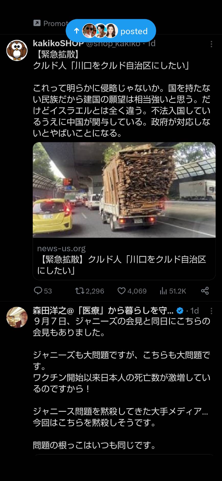Open the news-us.org link domain
Screen dimensions: 222x481
pyautogui.click(x=61, y=248)
